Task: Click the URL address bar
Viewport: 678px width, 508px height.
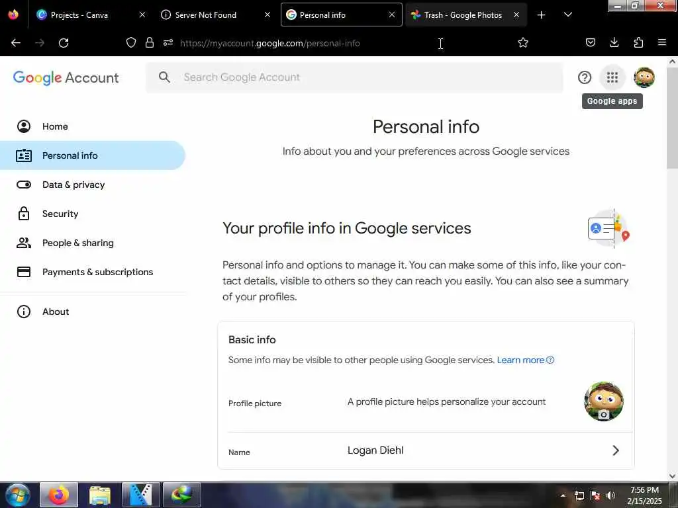Action: pyautogui.click(x=328, y=43)
